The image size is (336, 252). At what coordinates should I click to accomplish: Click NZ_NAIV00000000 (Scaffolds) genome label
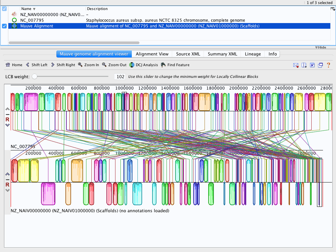[90, 211]
